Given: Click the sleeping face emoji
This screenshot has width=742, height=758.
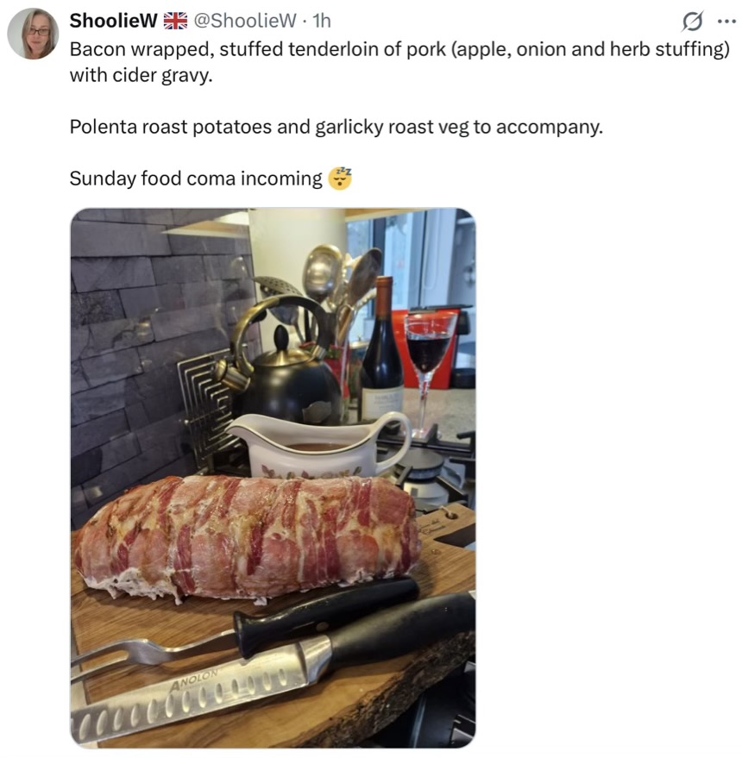Looking at the screenshot, I should [x=340, y=179].
